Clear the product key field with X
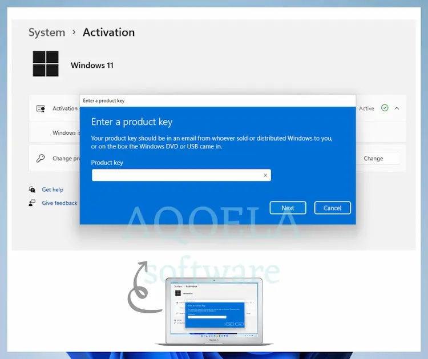The width and height of the screenshot is (428, 359). tap(265, 175)
